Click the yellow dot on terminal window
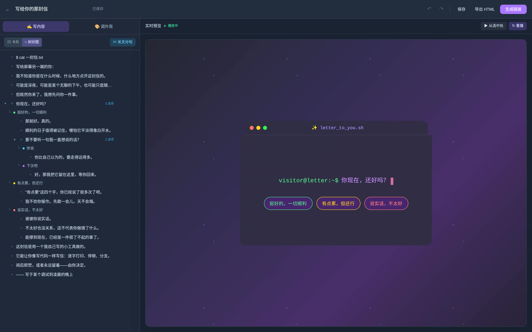This screenshot has height=332, width=532. point(258,128)
